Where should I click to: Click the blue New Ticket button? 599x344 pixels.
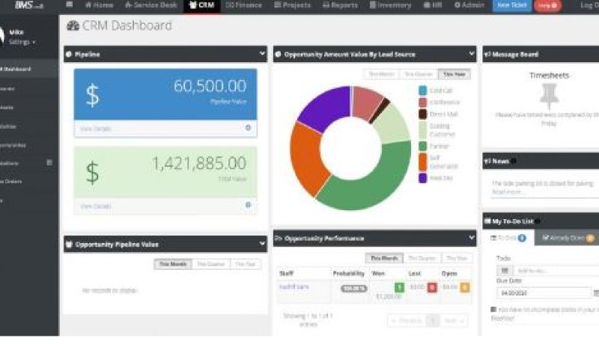pyautogui.click(x=511, y=5)
